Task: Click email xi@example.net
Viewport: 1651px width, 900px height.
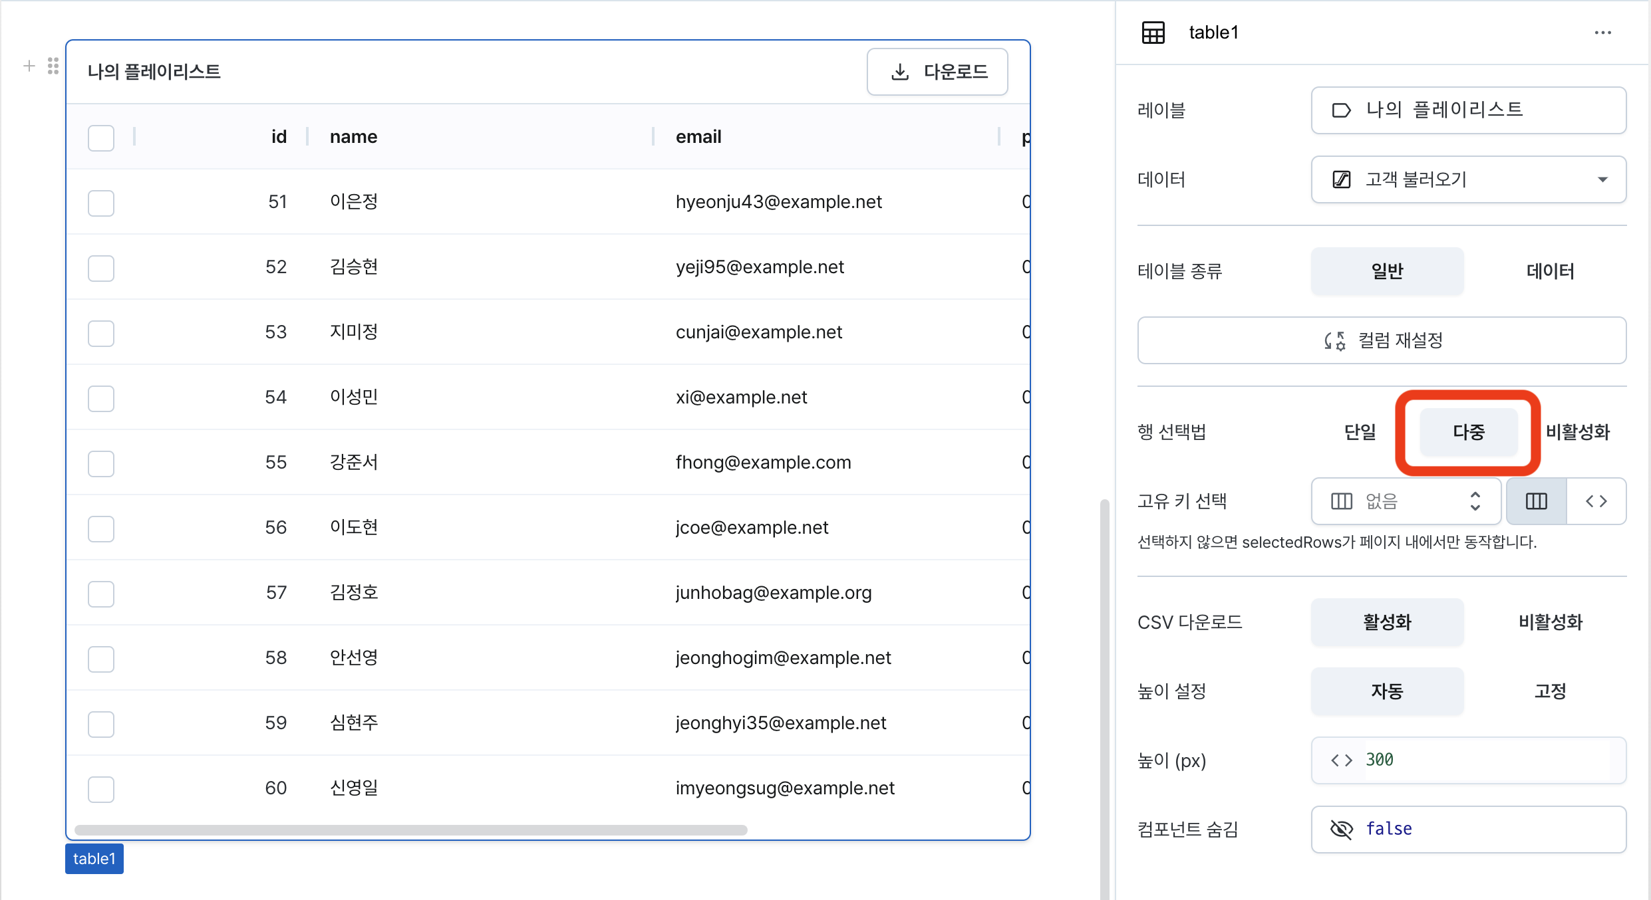Action: coord(741,397)
